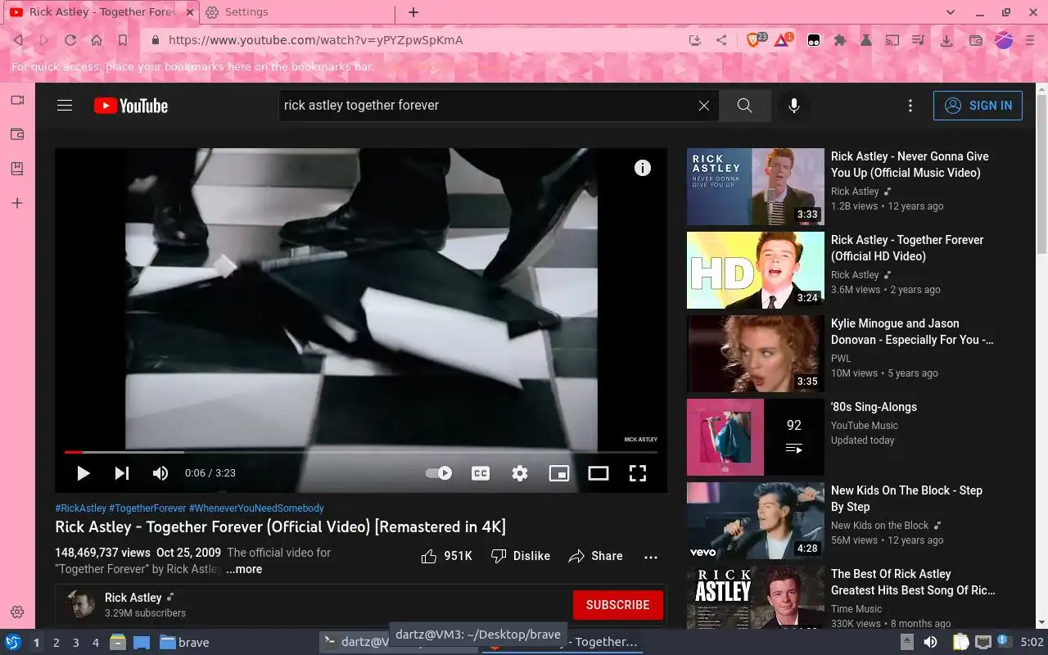The width and height of the screenshot is (1048, 655).
Task: Cast the page with the cast icon
Action: (893, 40)
